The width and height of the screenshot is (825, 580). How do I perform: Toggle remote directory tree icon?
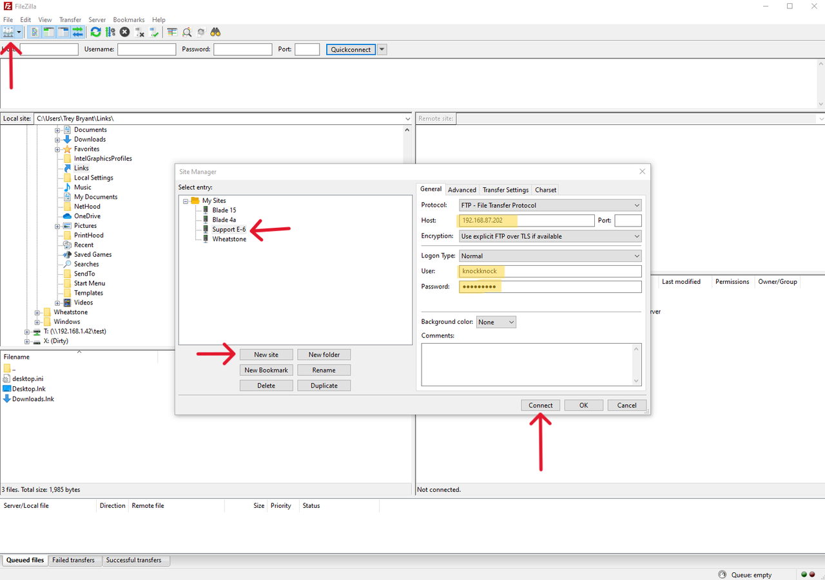63,32
